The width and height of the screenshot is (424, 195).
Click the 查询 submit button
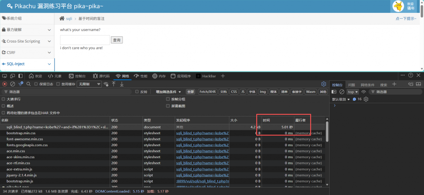[117, 40]
